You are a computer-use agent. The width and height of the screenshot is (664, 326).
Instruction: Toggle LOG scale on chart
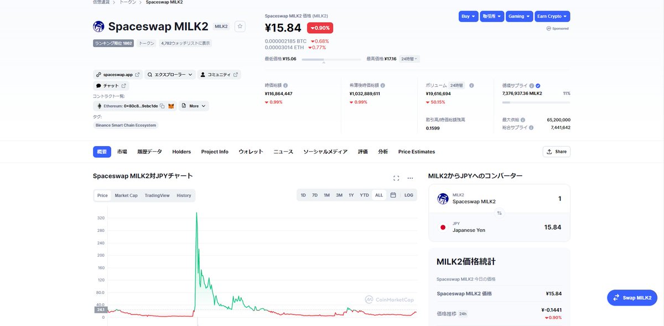(x=409, y=195)
